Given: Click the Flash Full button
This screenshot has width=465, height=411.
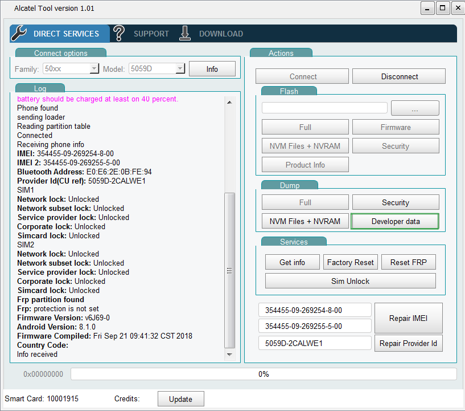Looking at the screenshot, I should [x=305, y=127].
